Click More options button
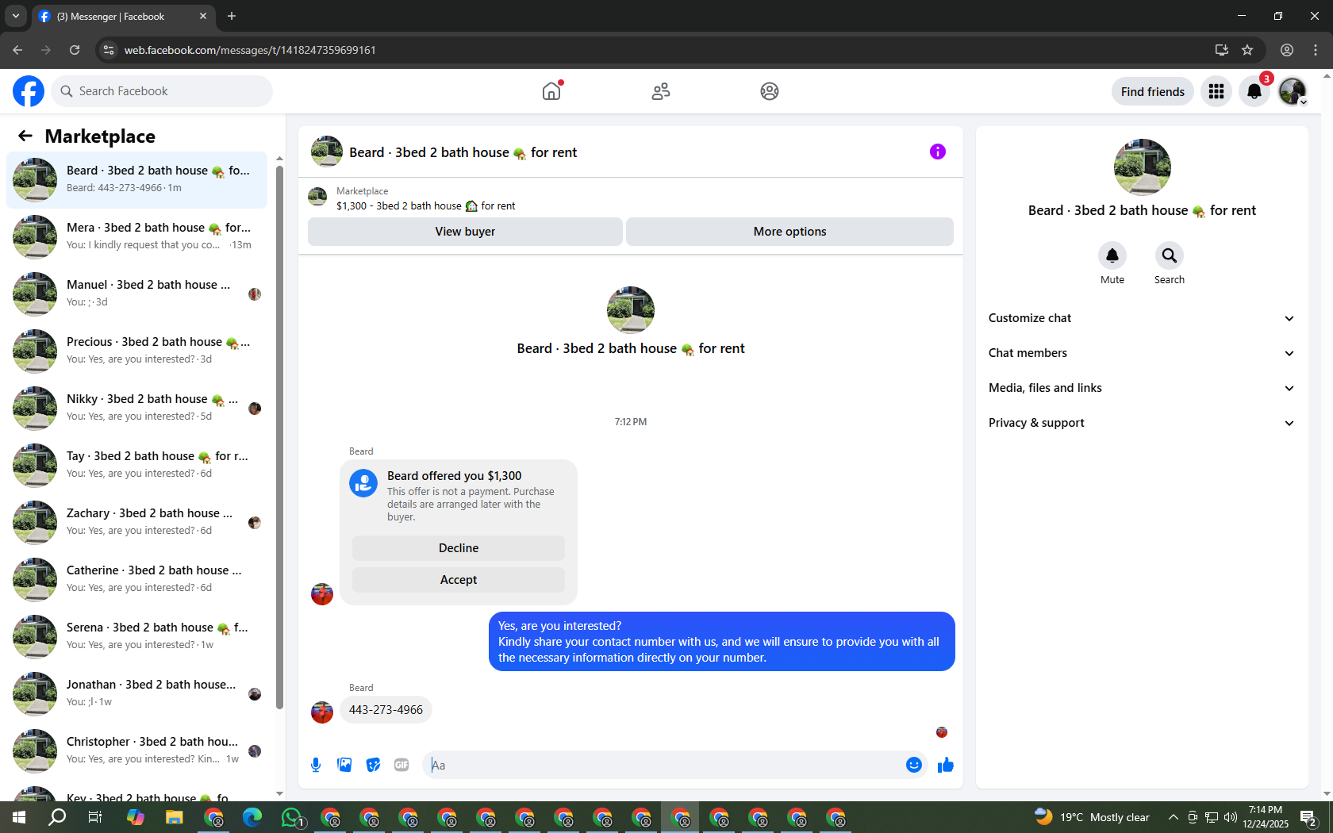The image size is (1333, 833). coord(789,232)
